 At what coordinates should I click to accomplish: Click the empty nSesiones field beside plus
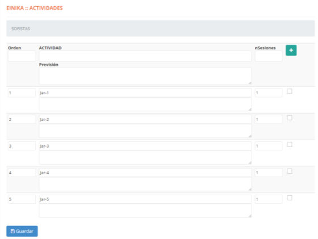coord(269,56)
